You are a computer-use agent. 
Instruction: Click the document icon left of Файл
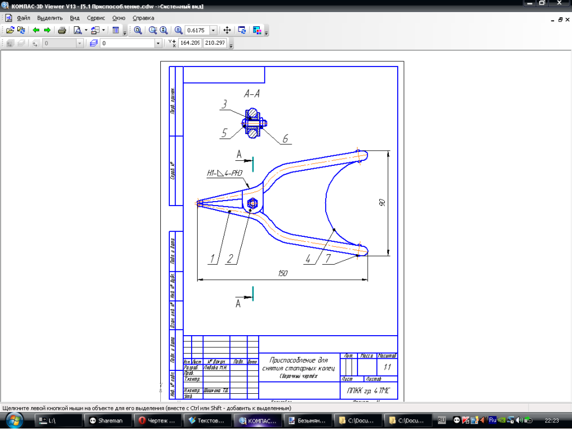pos(8,18)
